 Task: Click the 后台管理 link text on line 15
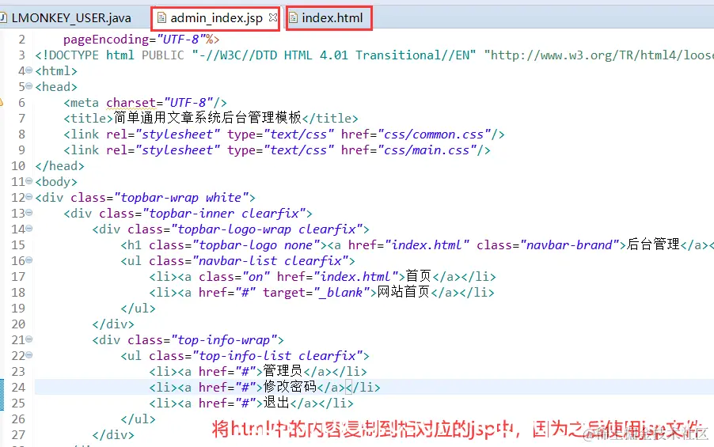[x=653, y=244]
